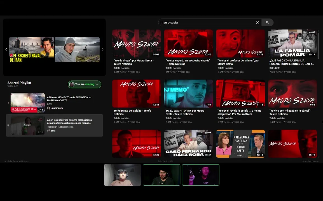Click the 'Shared Playlist' heading
323x201 pixels.
(19, 83)
